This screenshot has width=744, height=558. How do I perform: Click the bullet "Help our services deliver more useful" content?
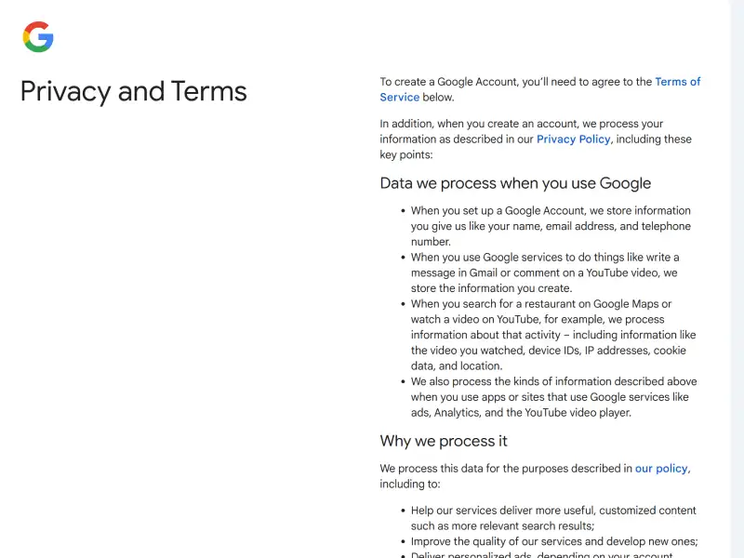[553, 518]
